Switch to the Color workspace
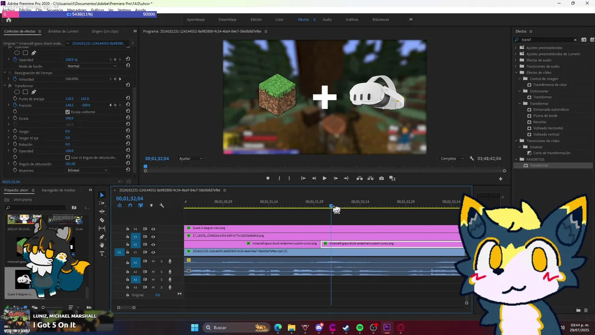 point(279,20)
